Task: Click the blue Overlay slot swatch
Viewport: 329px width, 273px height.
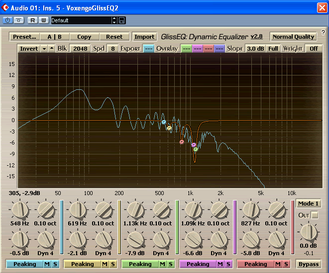Action: 219,49
